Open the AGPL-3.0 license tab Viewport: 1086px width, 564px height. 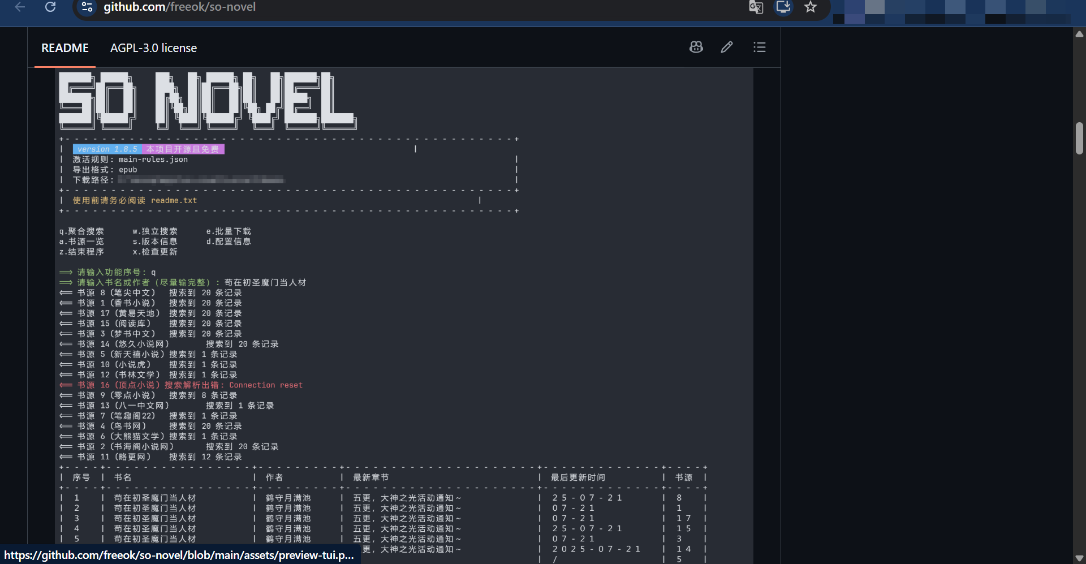pos(153,48)
